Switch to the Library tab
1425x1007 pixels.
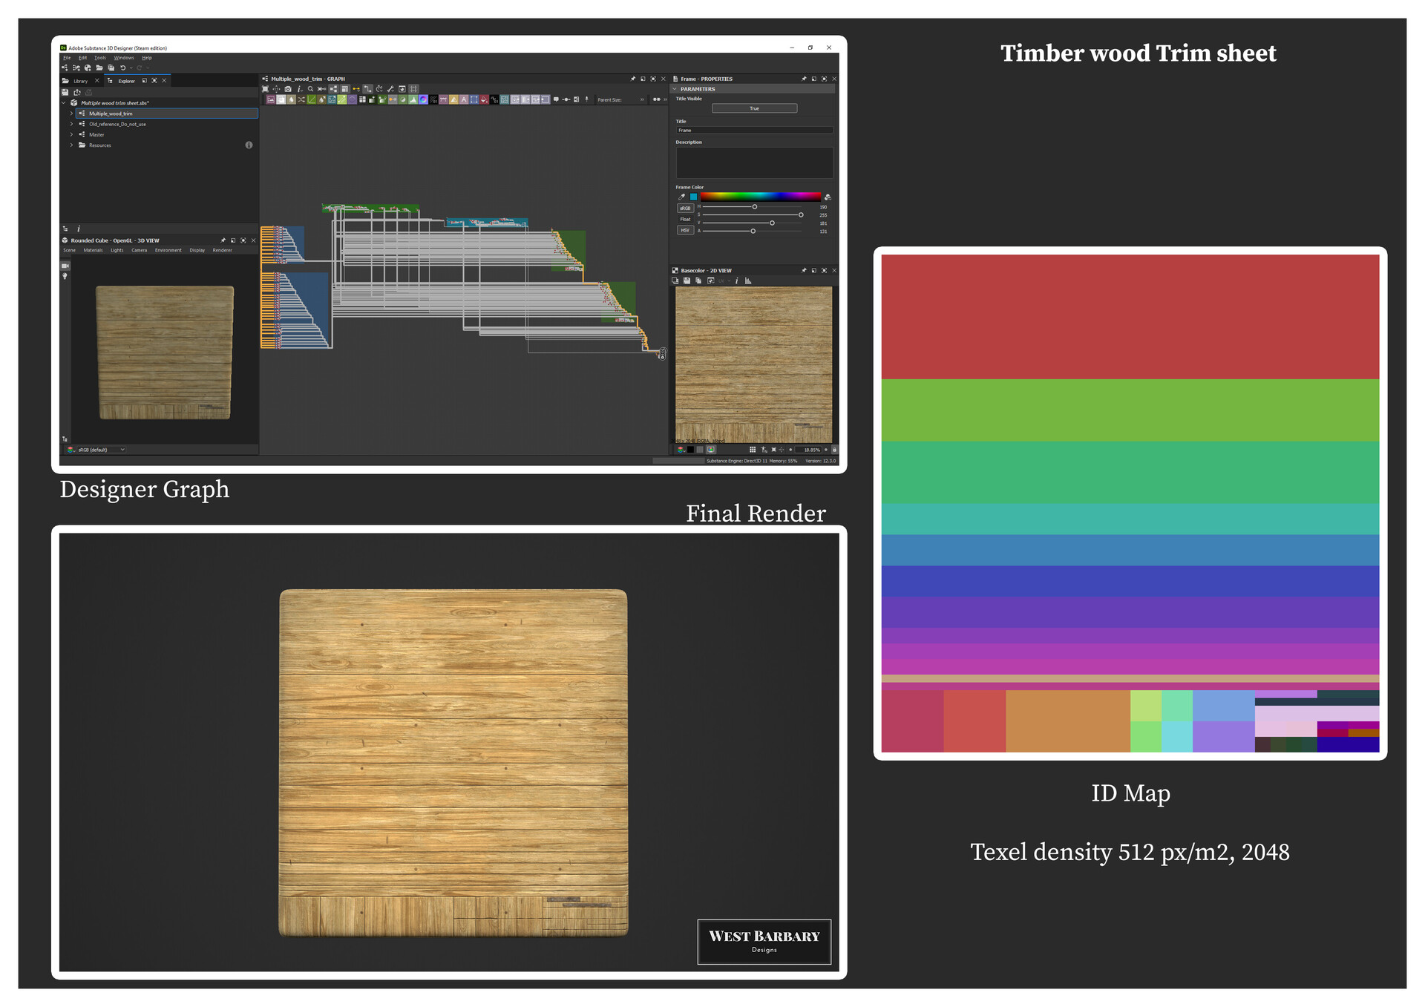(80, 81)
